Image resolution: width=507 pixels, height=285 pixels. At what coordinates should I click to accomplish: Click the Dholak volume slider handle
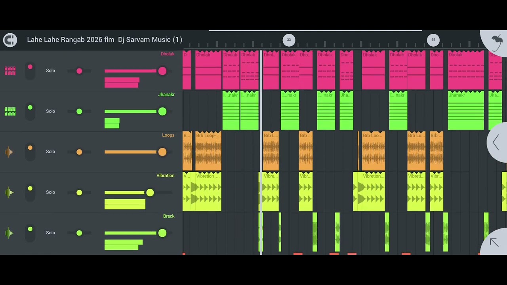tap(162, 71)
